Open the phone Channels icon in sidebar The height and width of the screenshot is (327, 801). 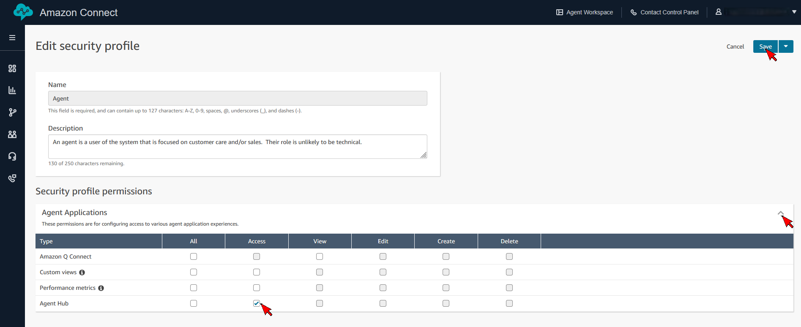12,178
